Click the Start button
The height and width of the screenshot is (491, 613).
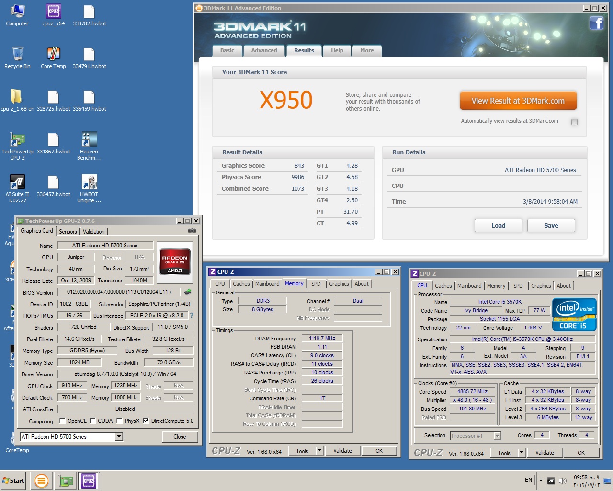13,481
